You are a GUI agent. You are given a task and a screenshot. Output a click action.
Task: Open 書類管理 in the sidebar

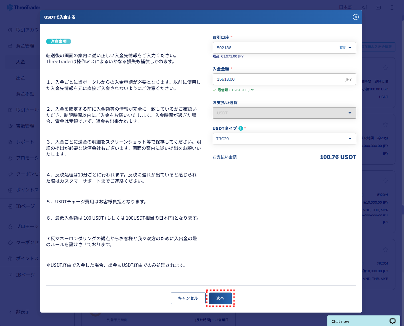coord(25,126)
